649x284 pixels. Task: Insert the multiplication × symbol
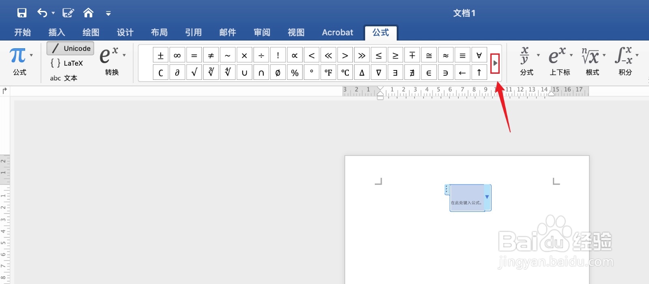pos(244,56)
